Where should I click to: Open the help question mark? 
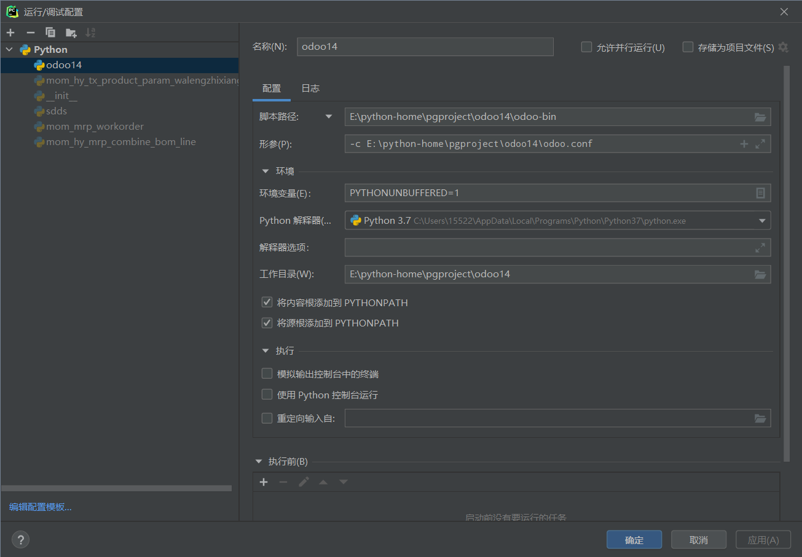click(20, 540)
